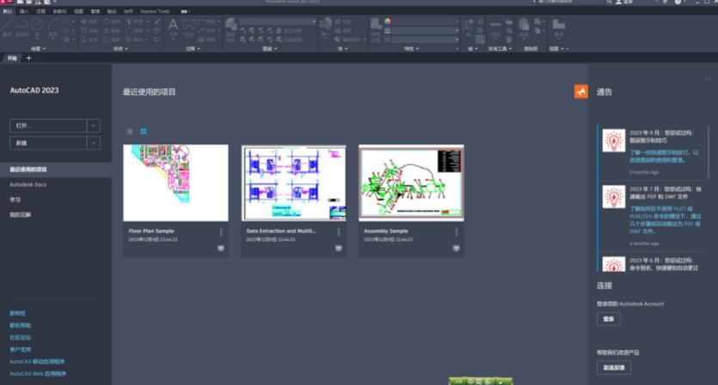This screenshot has height=385, width=718.
Task: Toggle the Group selection button in Group panel
Action: coord(480,40)
